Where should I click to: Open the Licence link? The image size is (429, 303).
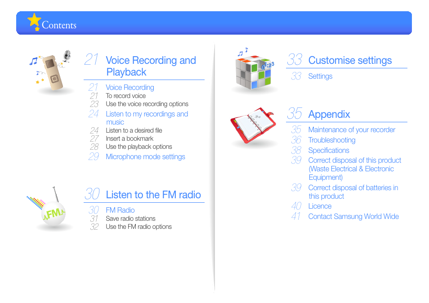(x=320, y=206)
